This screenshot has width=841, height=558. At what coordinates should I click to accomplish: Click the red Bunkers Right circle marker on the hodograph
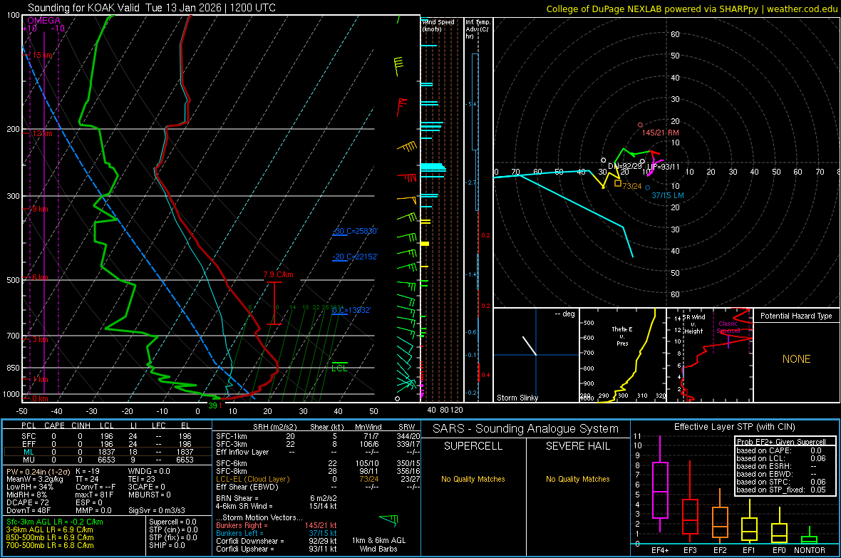[641, 125]
